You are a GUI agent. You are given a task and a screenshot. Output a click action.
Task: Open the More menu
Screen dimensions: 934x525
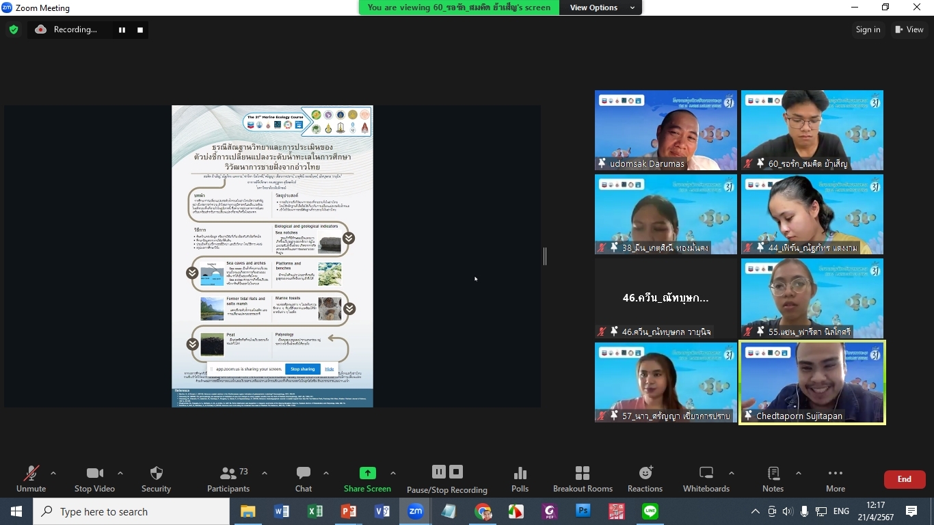tap(835, 479)
